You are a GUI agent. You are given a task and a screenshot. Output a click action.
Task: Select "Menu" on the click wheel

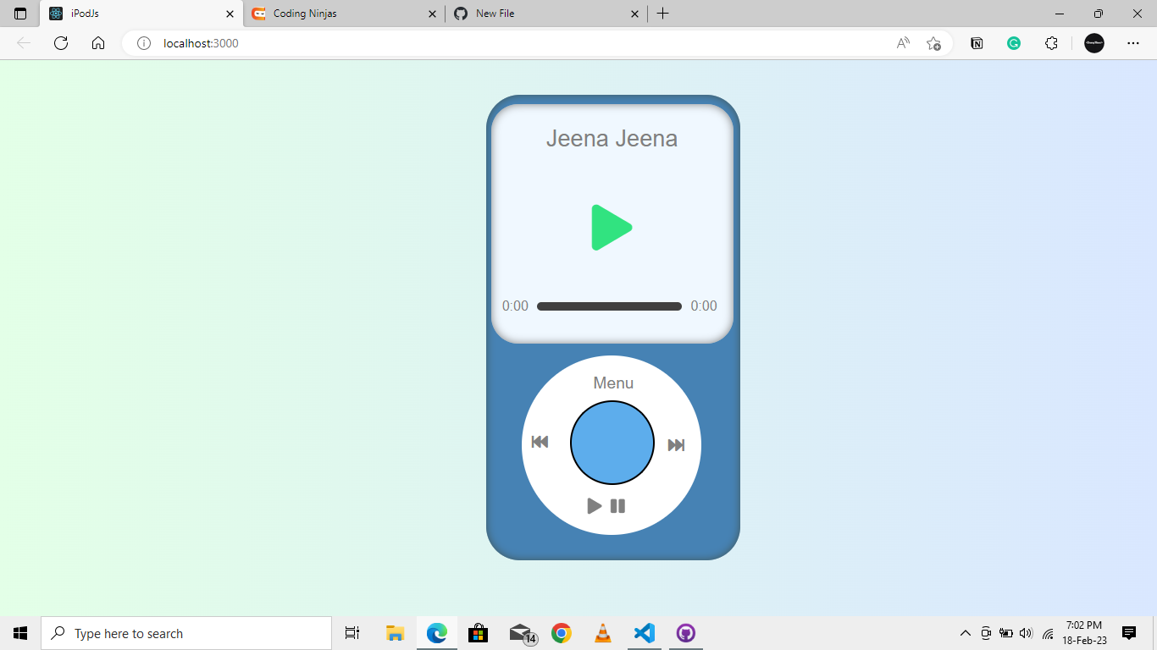(x=612, y=383)
